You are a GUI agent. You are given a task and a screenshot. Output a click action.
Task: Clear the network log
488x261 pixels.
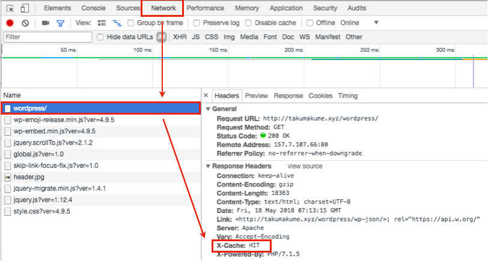coord(25,23)
